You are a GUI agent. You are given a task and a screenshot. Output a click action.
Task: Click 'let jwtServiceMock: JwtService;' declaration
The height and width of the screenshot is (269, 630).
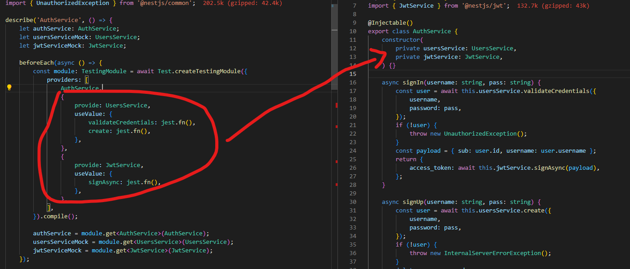pyautogui.click(x=73, y=46)
